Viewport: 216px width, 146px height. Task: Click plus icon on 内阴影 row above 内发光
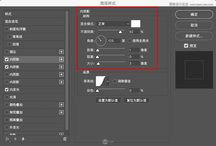(61, 82)
